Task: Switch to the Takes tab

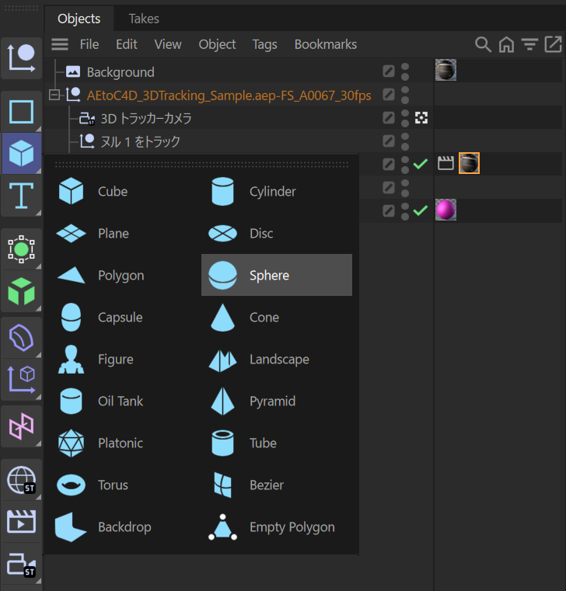Action: (144, 18)
